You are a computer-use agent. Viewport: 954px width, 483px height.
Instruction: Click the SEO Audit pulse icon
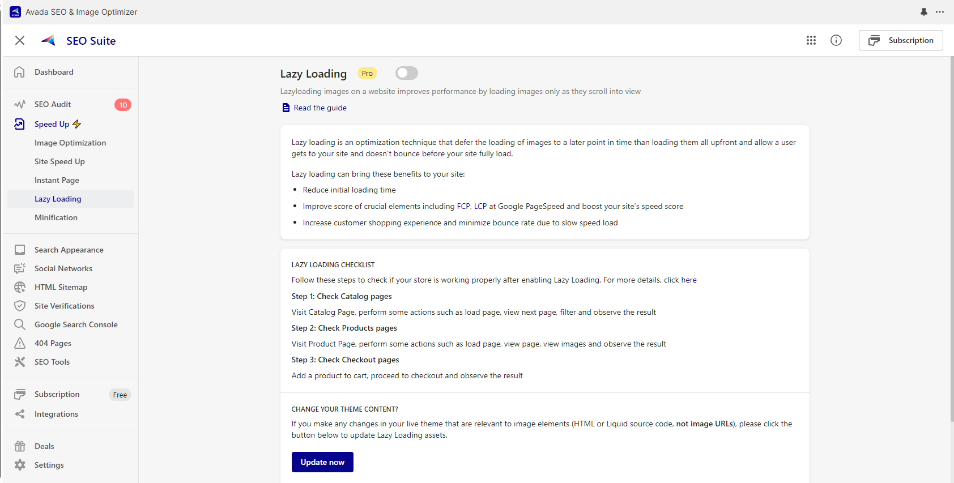tap(20, 104)
